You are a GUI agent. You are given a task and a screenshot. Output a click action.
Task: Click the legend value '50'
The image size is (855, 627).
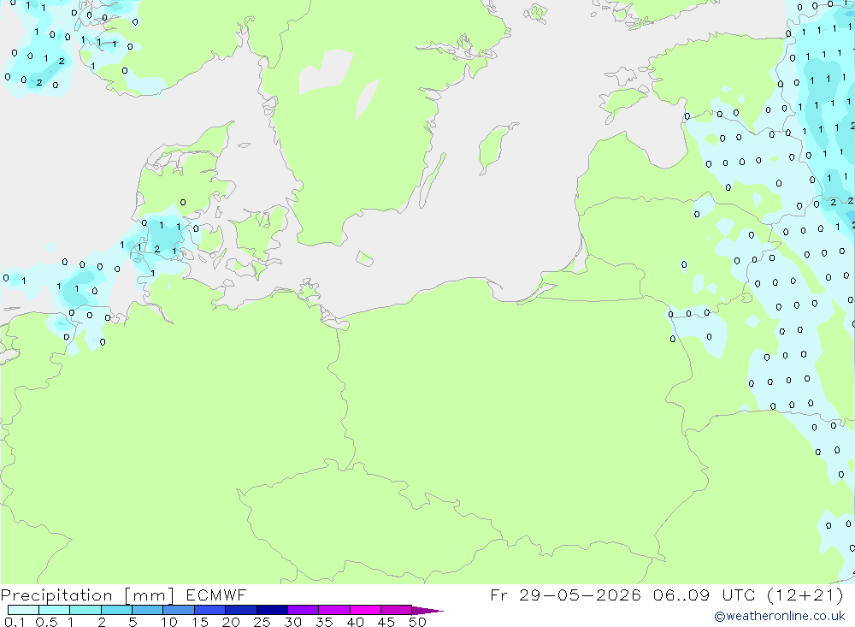coord(418,622)
